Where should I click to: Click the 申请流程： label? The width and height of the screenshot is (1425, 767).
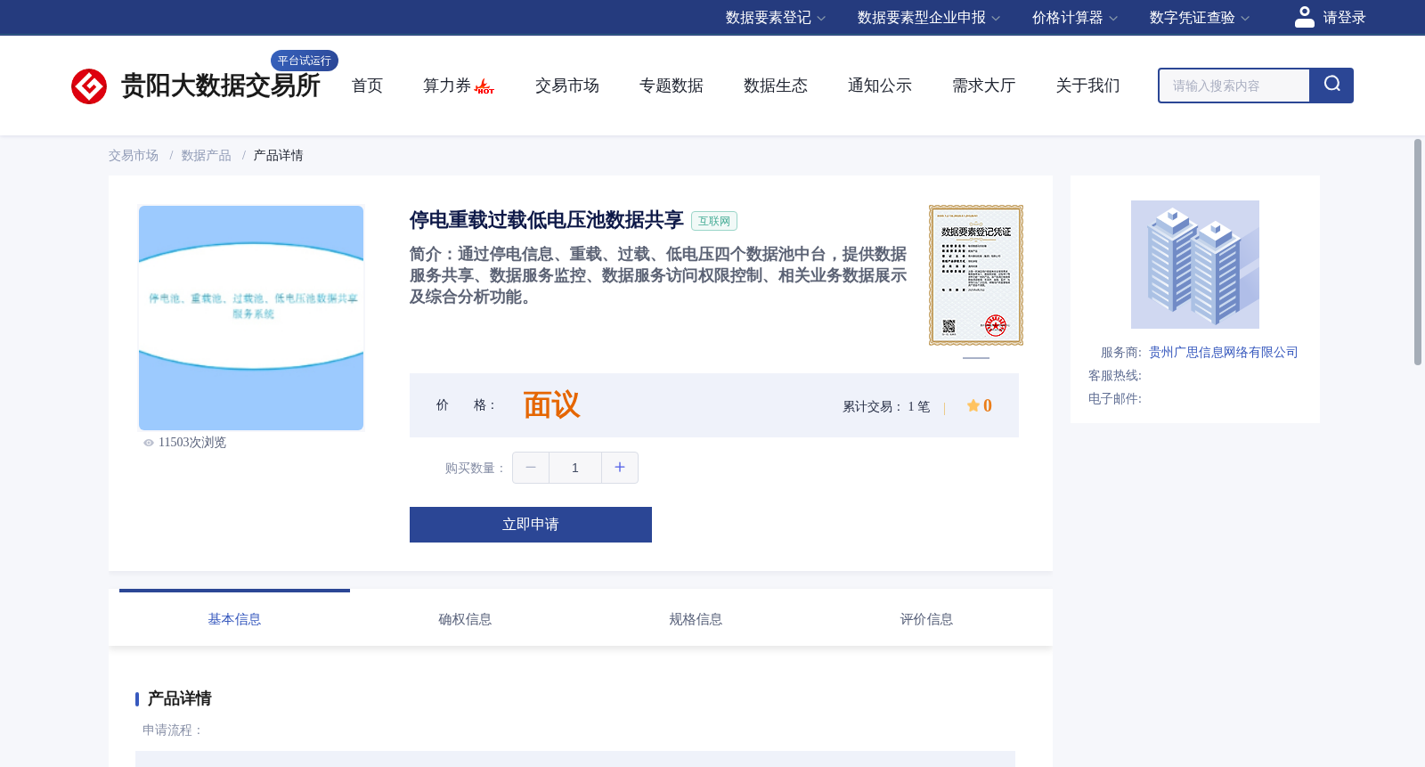tap(174, 730)
